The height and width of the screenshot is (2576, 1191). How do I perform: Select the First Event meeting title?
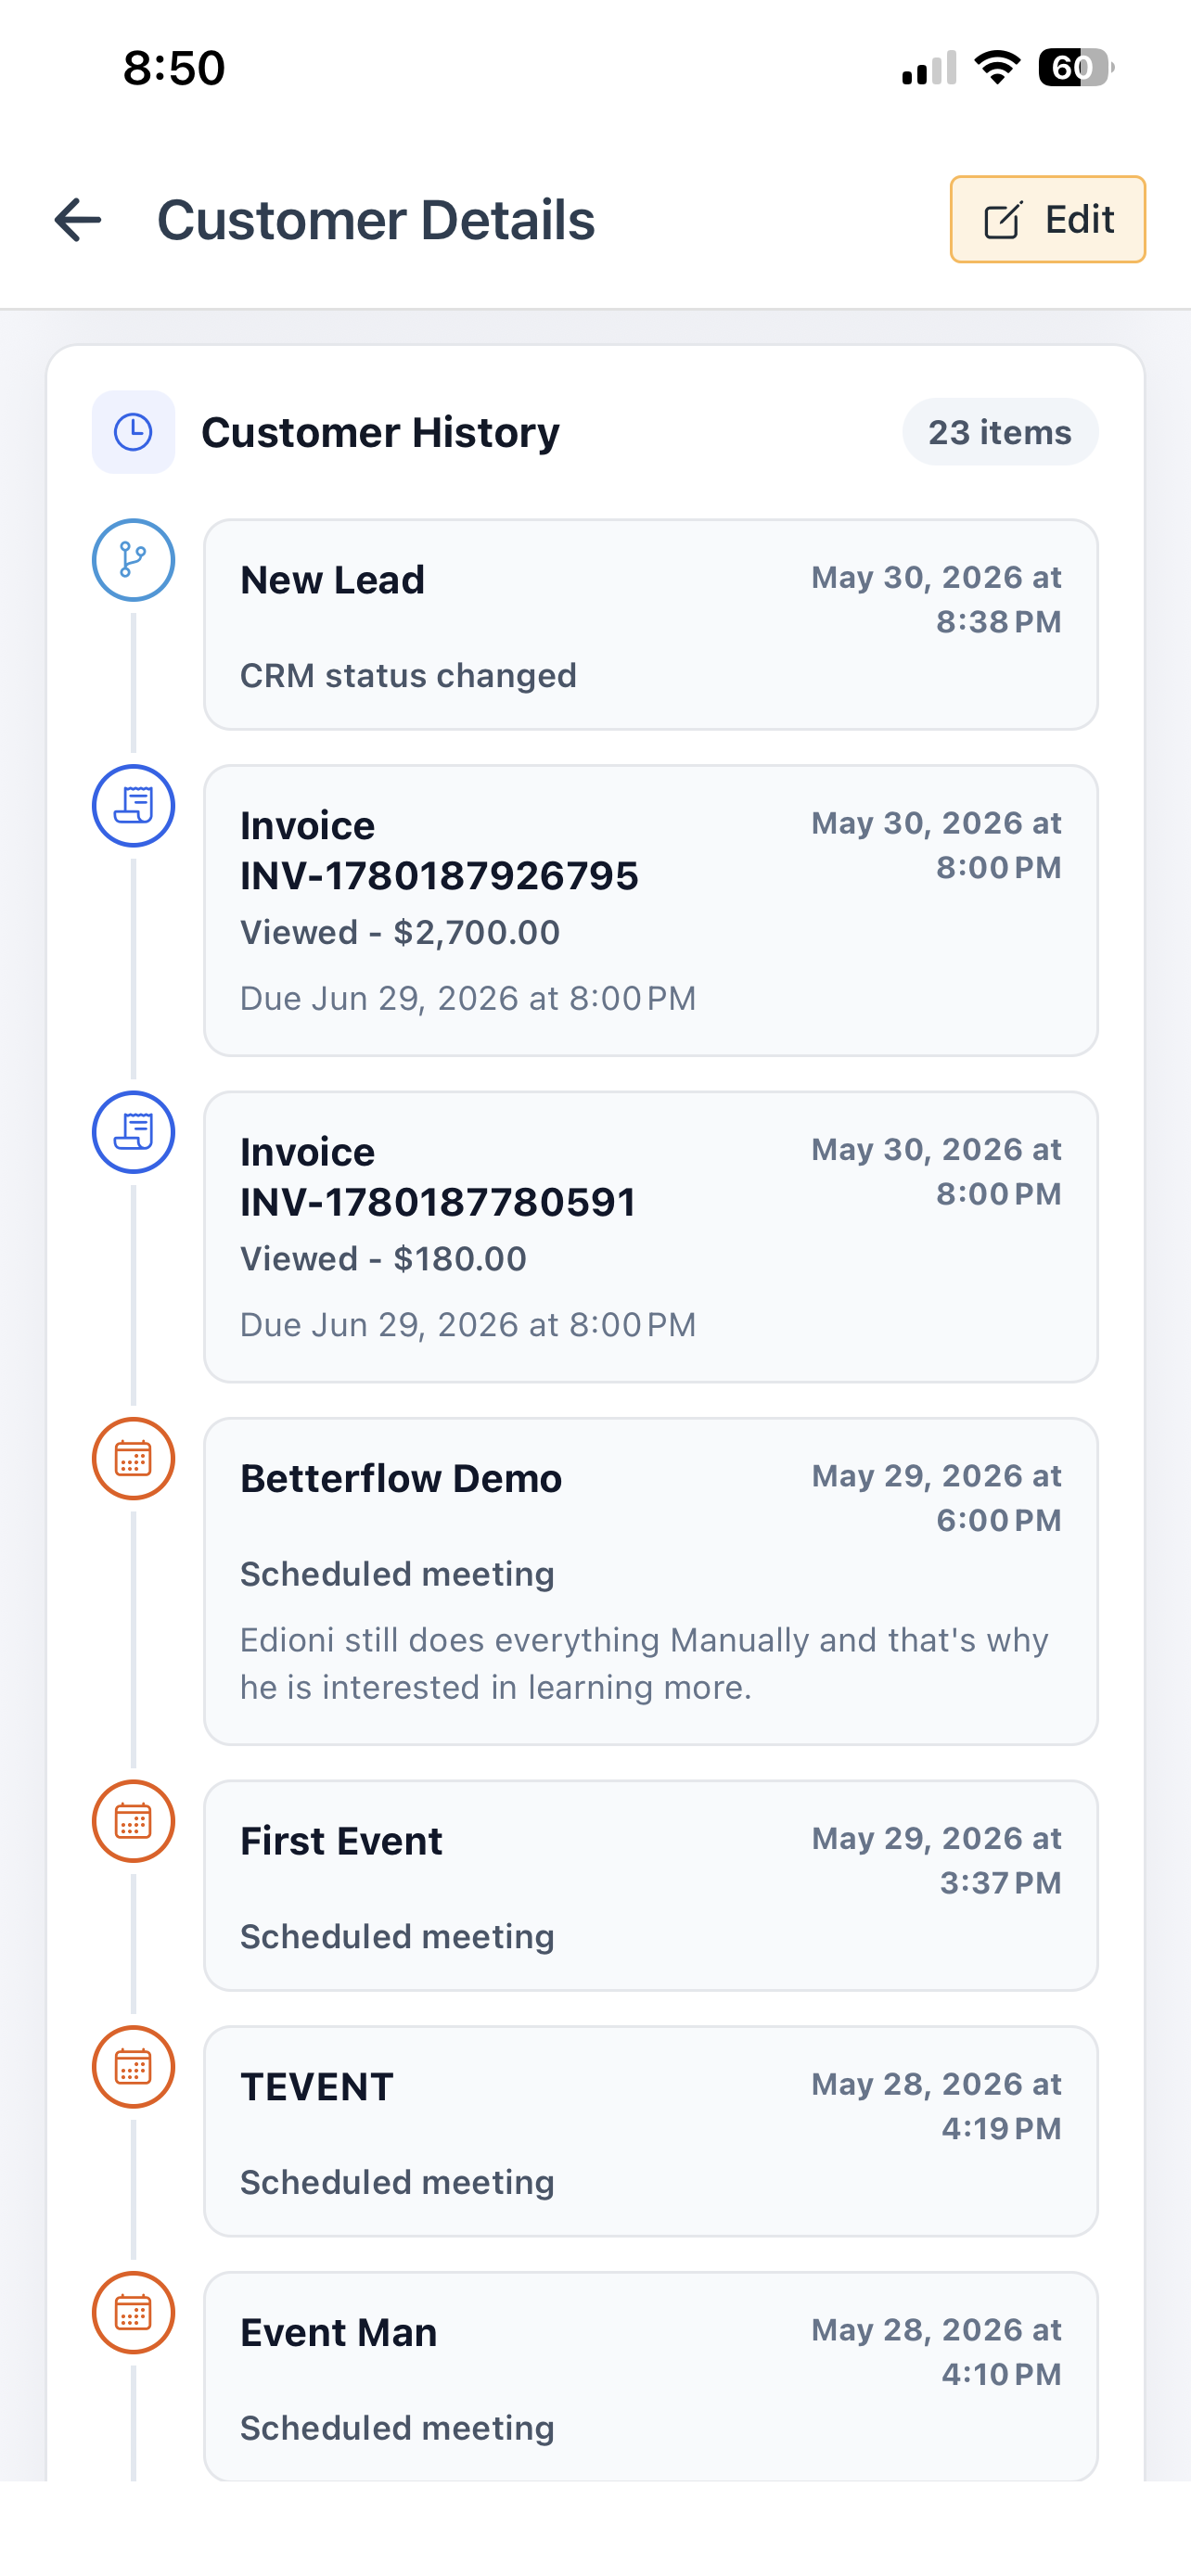tap(341, 1841)
